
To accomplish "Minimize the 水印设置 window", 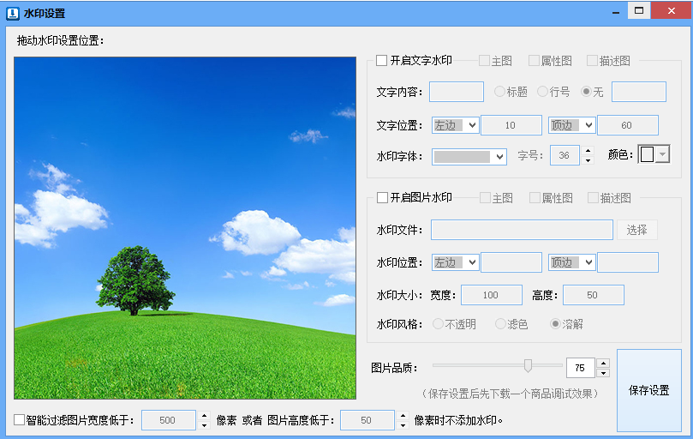I will tap(616, 11).
